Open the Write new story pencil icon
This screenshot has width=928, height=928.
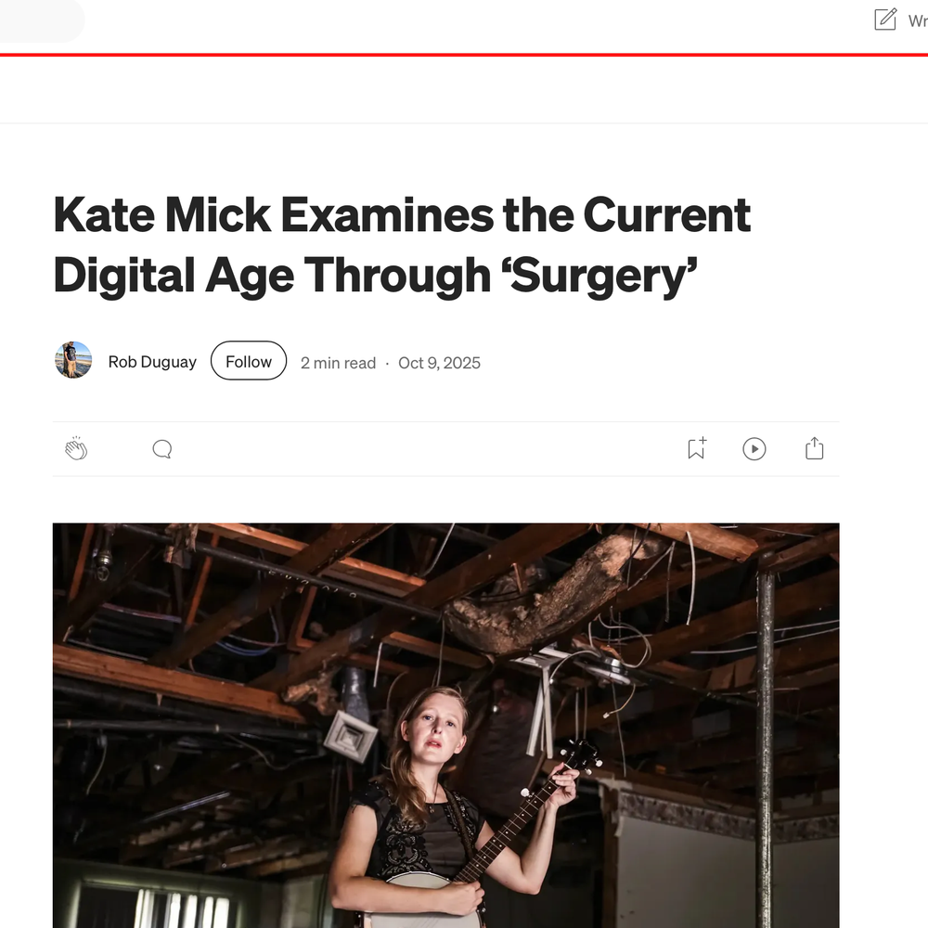click(884, 19)
